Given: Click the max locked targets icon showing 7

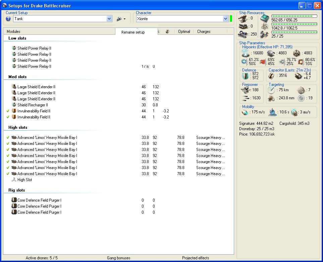Looking at the screenshot, I should pos(301,90).
